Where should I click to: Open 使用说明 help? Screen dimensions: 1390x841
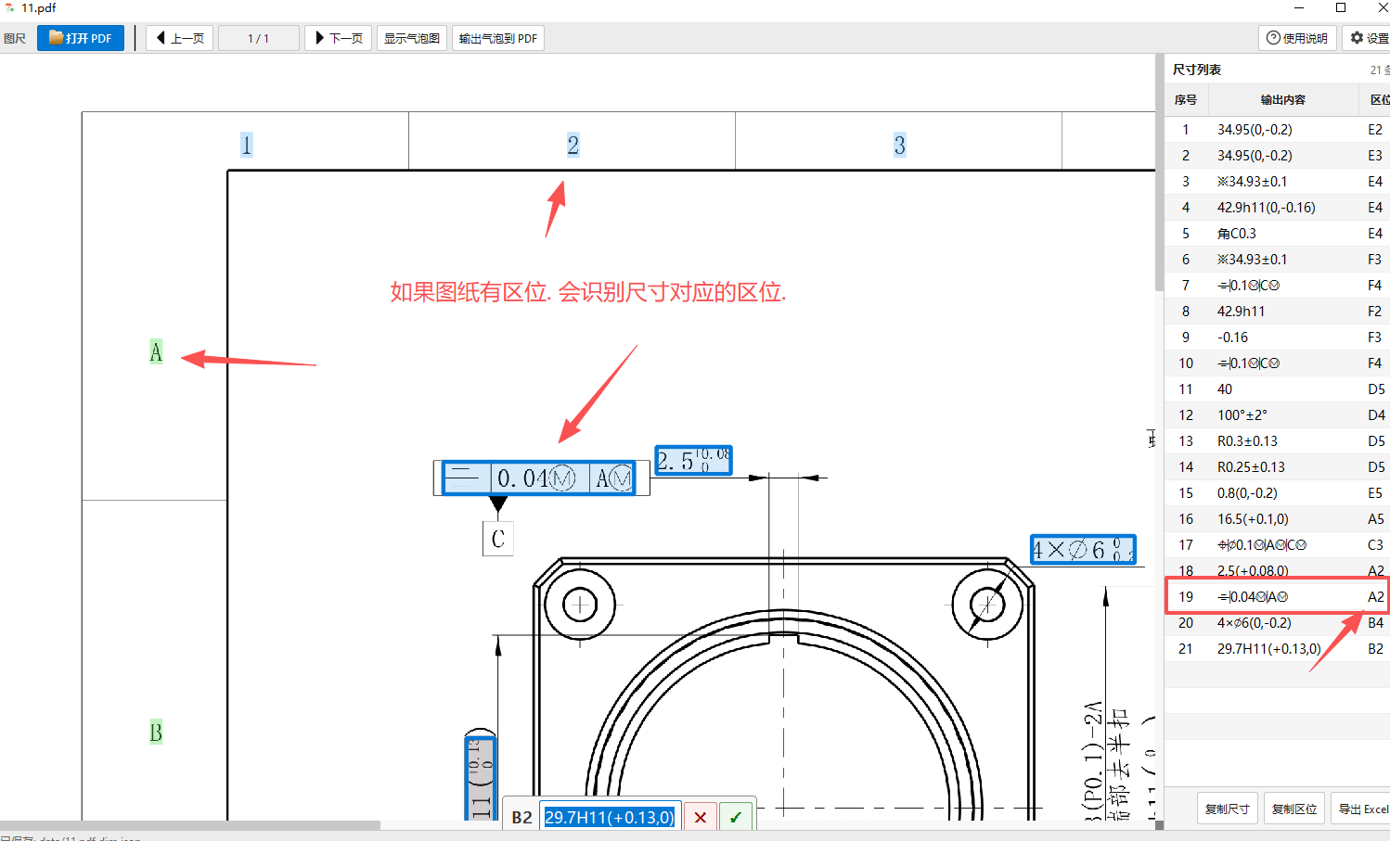point(1297,38)
